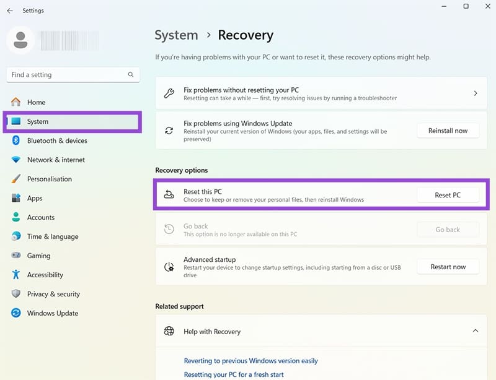Open Personalisation paintbrush icon
This screenshot has height=380, width=496.
[x=16, y=179]
